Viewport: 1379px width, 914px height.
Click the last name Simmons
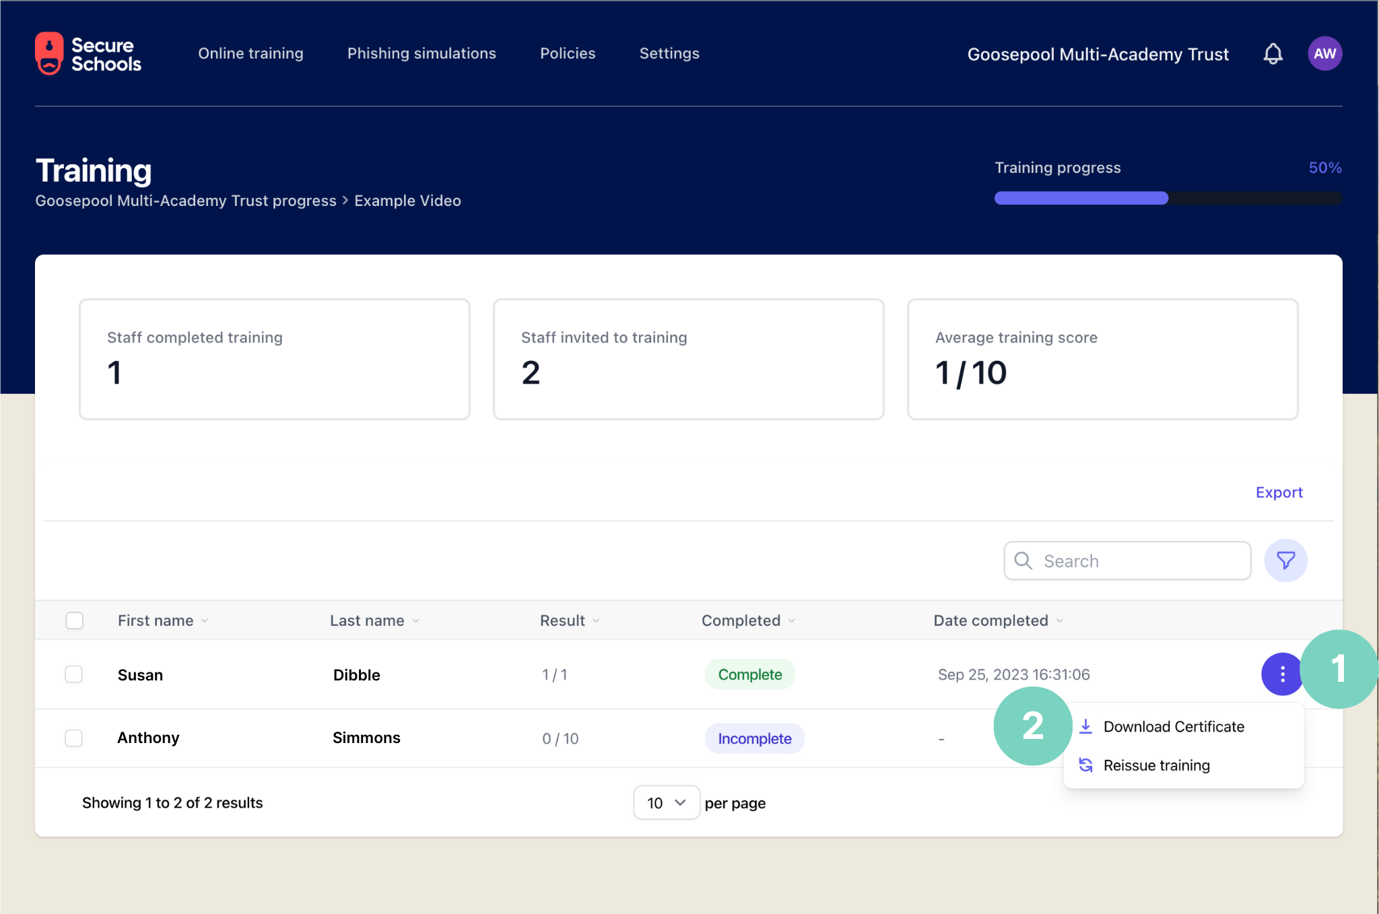[366, 738]
